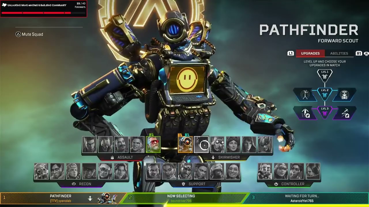Pick Mirage with goggles in Support
Screen dimensions: 369x207
coord(185,171)
